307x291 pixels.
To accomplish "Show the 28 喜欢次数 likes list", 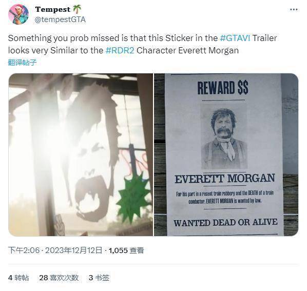I will click(59, 278).
